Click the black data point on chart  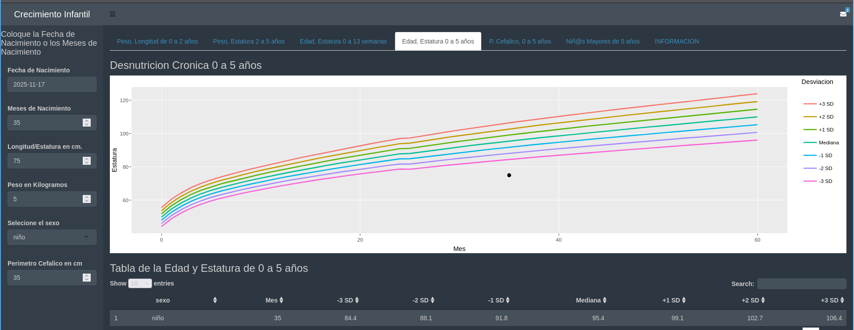[509, 175]
